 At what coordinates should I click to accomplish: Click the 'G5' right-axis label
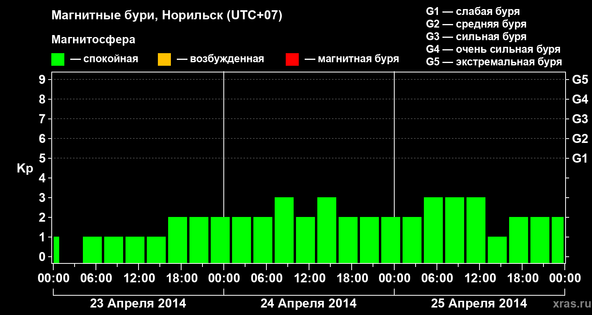(x=580, y=80)
